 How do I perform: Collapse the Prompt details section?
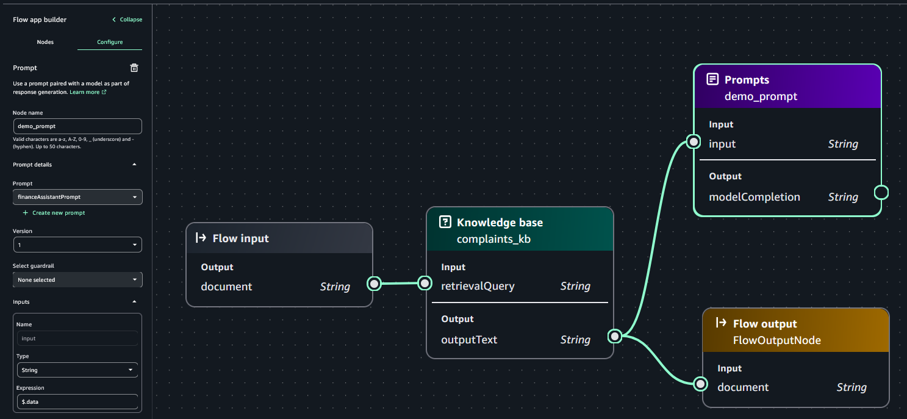(x=134, y=165)
